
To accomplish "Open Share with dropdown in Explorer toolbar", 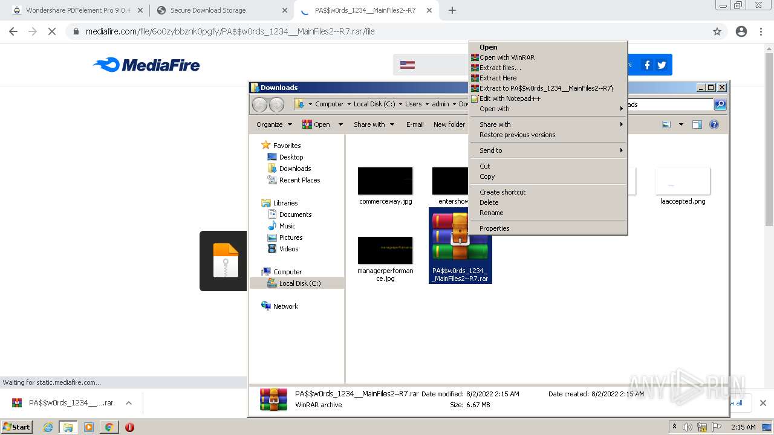I will pyautogui.click(x=374, y=124).
